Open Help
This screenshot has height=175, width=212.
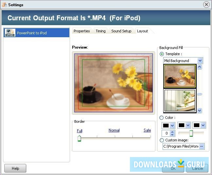coord(15,168)
